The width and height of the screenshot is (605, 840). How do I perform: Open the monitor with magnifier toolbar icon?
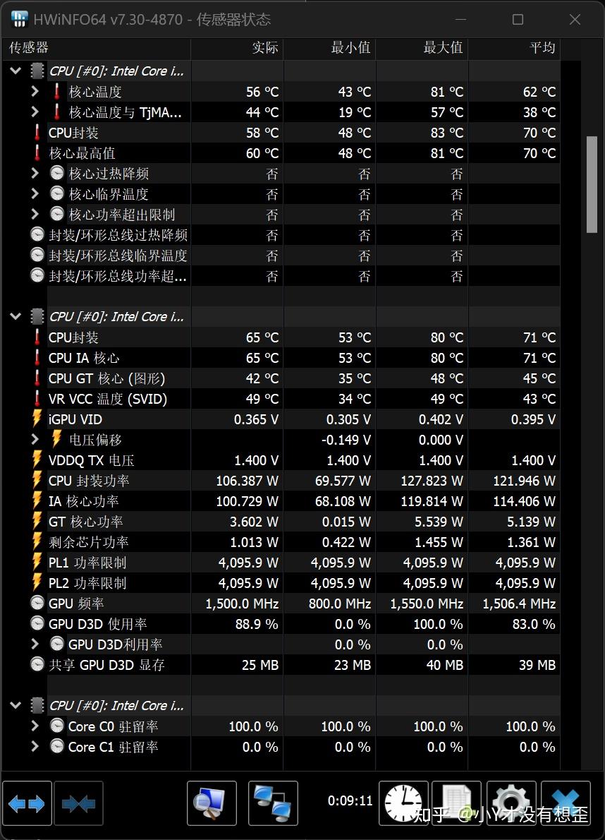(212, 803)
